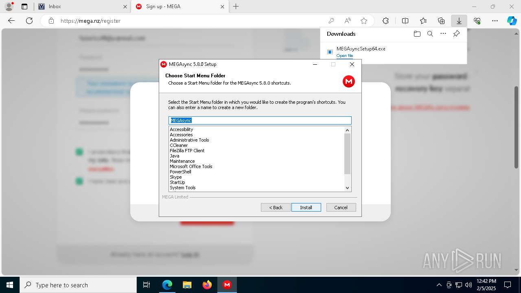Image resolution: width=521 pixels, height=293 pixels.
Task: Switch to the Sign up - MEGA tab
Action: pos(180,7)
